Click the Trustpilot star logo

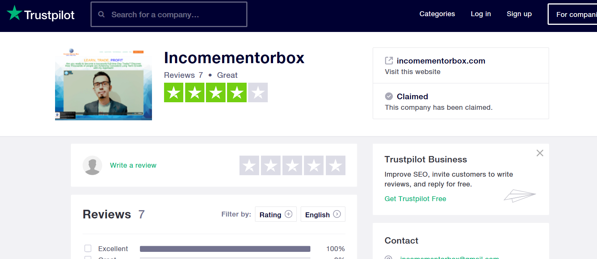(14, 13)
